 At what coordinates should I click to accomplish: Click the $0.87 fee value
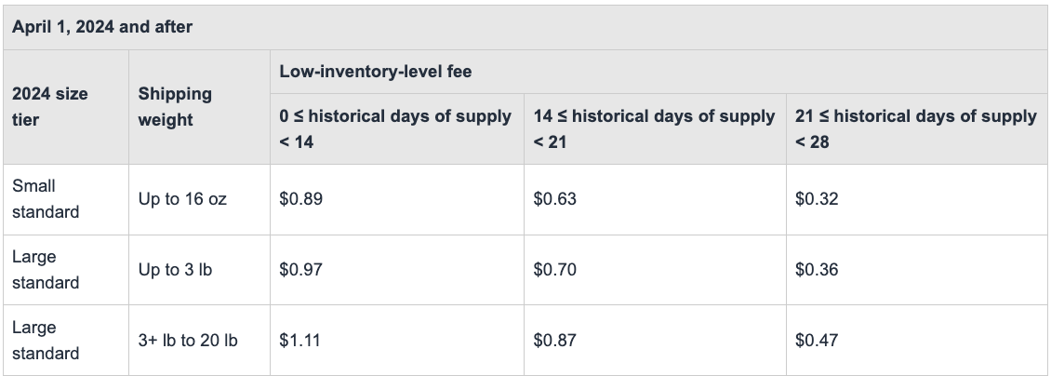pos(555,341)
